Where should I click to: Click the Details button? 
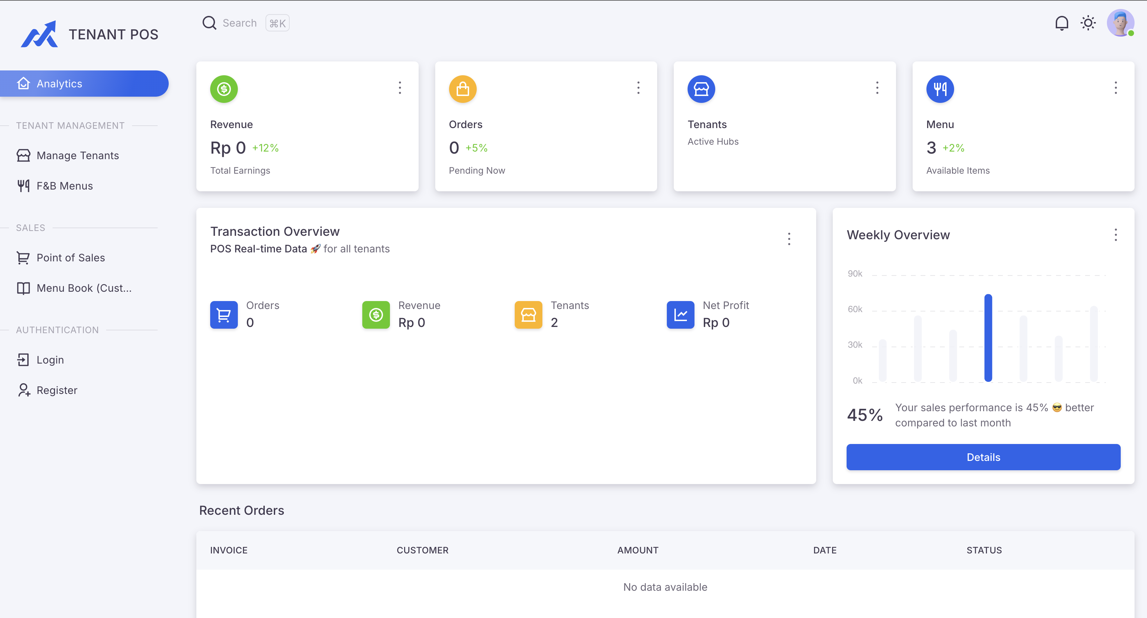[x=983, y=457]
